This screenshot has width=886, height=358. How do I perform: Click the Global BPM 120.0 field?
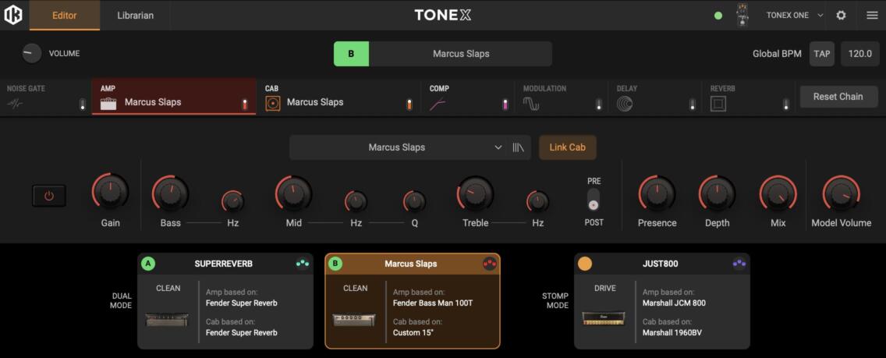click(860, 55)
